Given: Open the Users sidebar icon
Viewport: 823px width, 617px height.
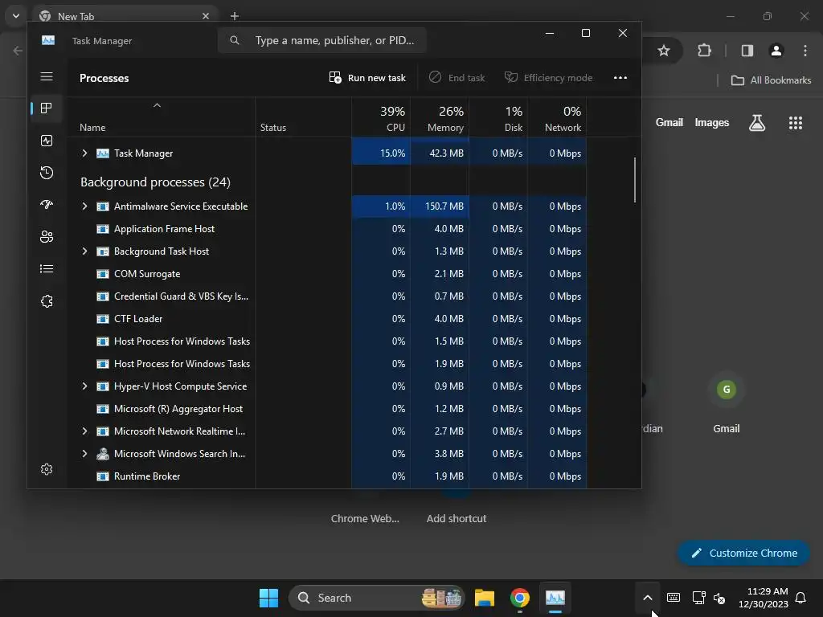Looking at the screenshot, I should tap(47, 237).
